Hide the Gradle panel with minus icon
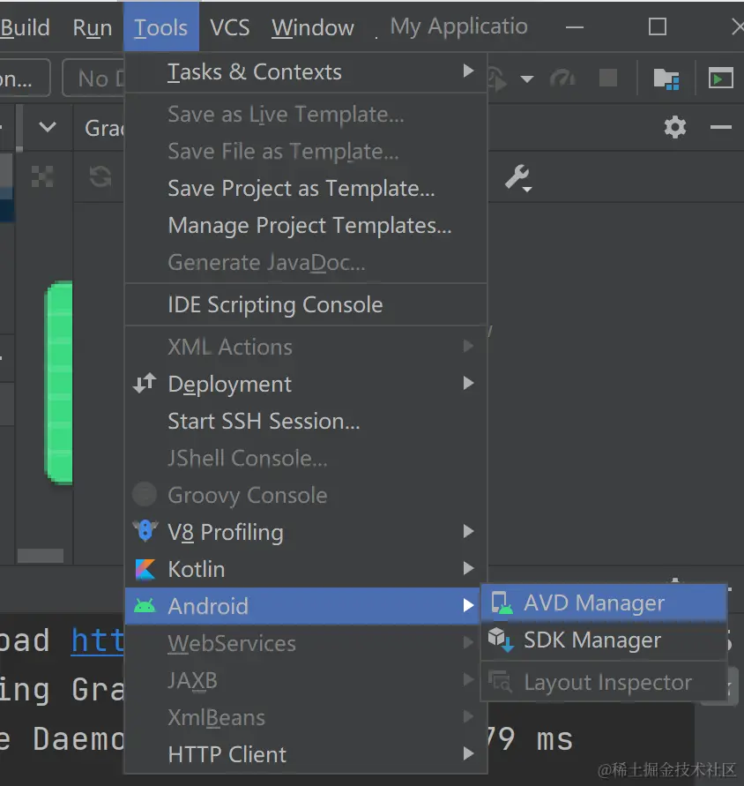The height and width of the screenshot is (786, 744). (720, 127)
